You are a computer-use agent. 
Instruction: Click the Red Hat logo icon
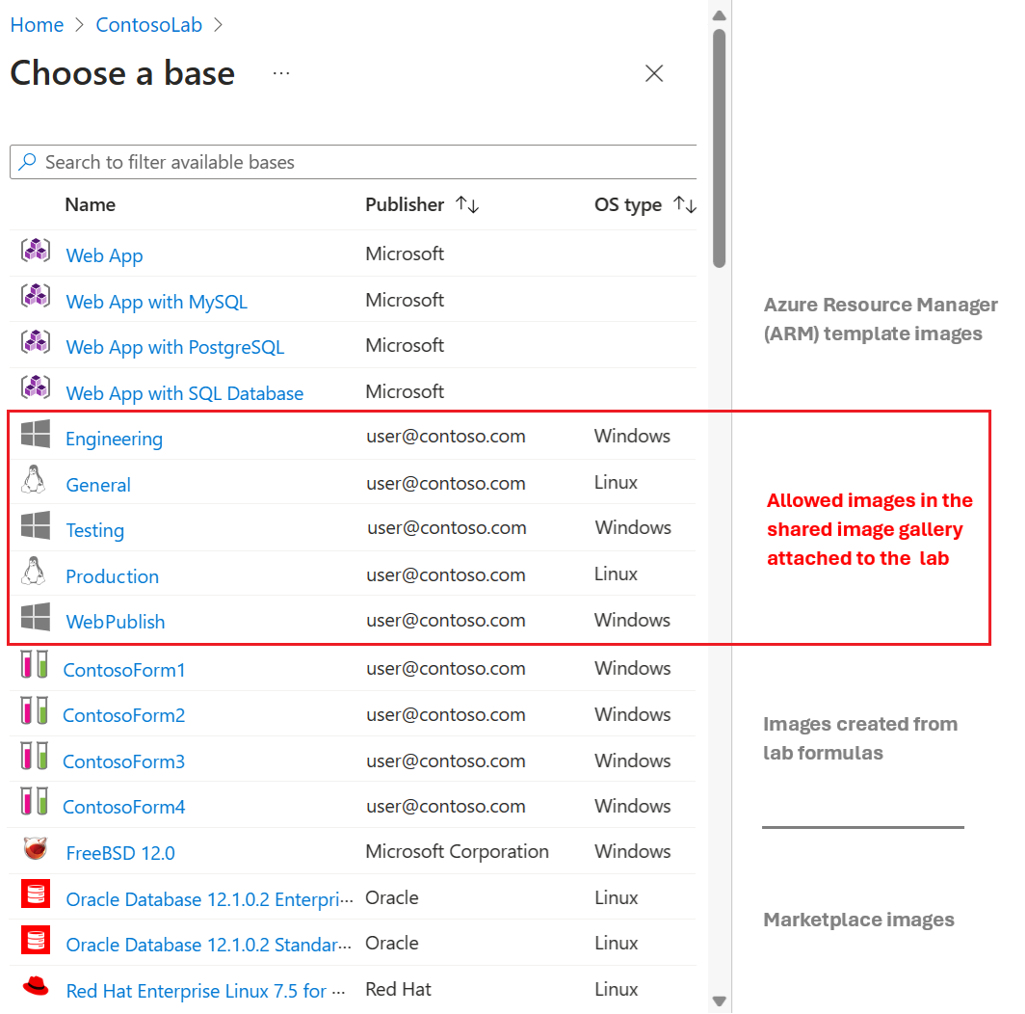(x=36, y=986)
